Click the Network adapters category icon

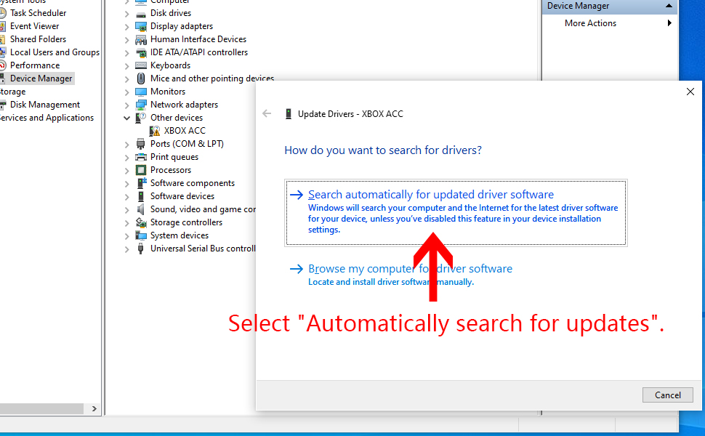(x=141, y=105)
